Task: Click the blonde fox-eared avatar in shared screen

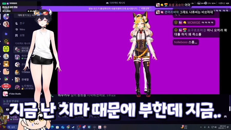Action: pos(142,54)
